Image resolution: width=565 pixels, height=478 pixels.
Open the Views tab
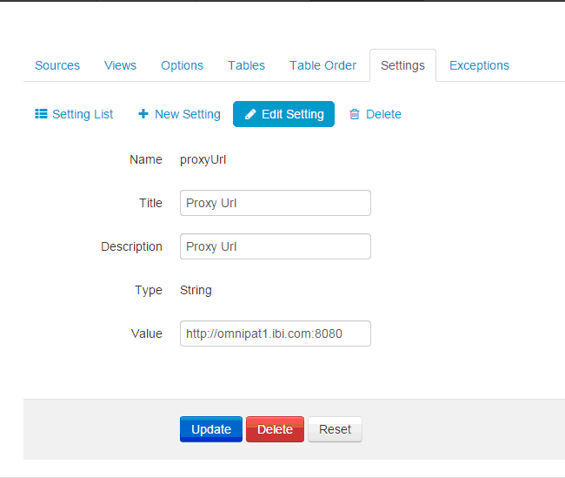120,65
